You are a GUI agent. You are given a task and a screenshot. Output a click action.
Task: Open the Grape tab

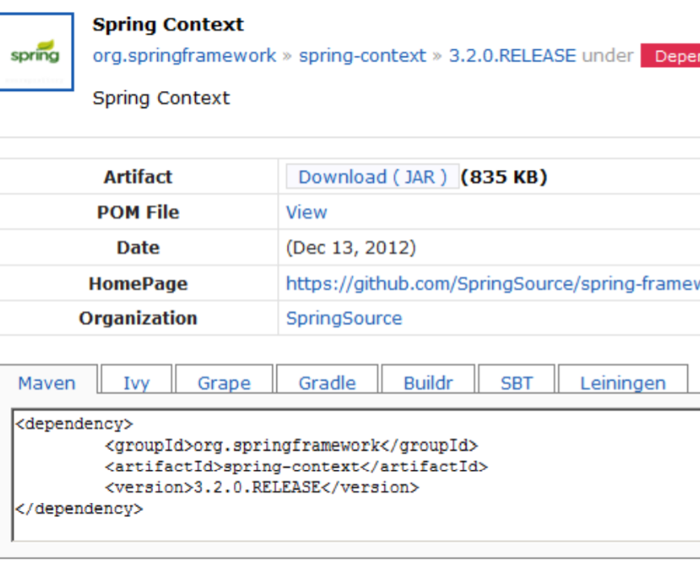224,383
